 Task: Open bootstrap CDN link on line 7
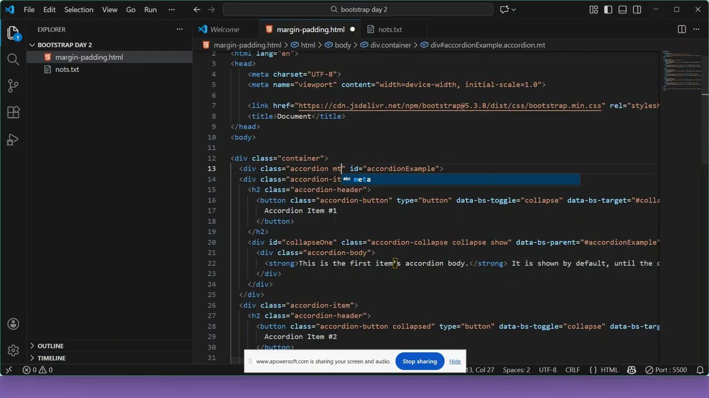[x=449, y=106]
